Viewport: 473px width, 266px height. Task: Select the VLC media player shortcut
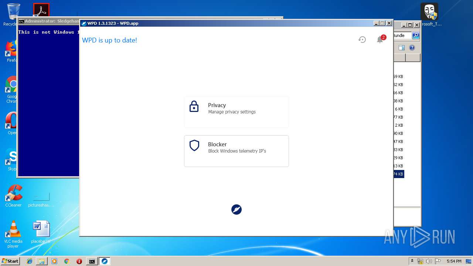coord(13,234)
